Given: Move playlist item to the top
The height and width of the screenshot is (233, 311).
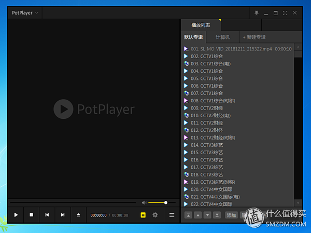Looking at the screenshot, I should point(188,215).
